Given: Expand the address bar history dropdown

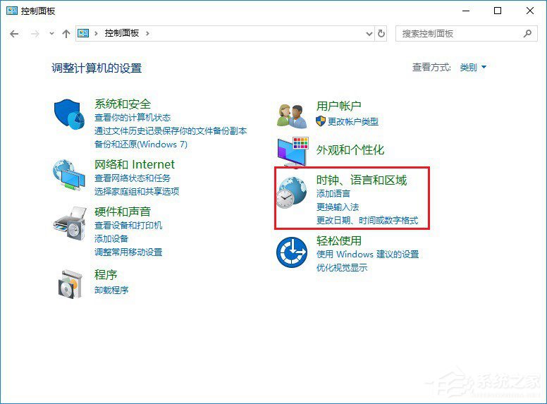Looking at the screenshot, I should point(369,34).
